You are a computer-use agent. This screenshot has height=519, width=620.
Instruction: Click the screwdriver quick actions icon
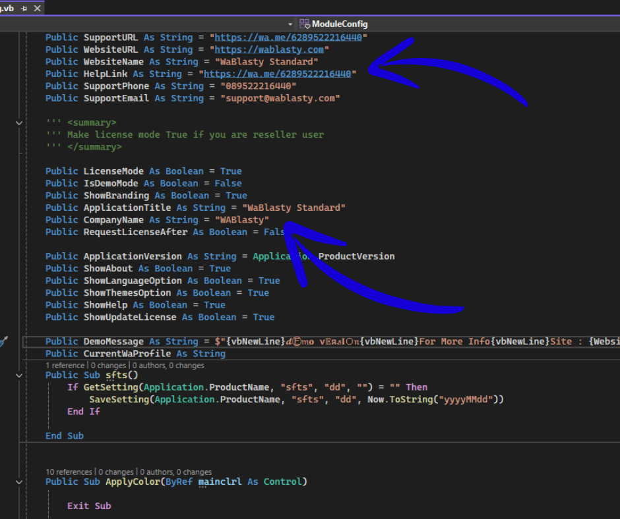pyautogui.click(x=3, y=341)
